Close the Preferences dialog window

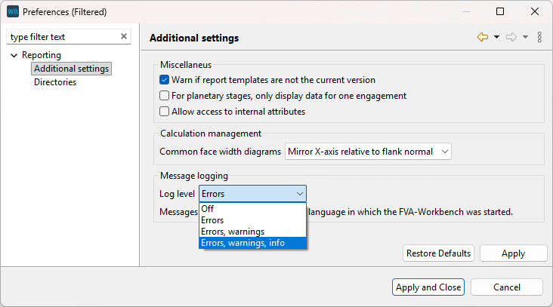click(x=535, y=12)
